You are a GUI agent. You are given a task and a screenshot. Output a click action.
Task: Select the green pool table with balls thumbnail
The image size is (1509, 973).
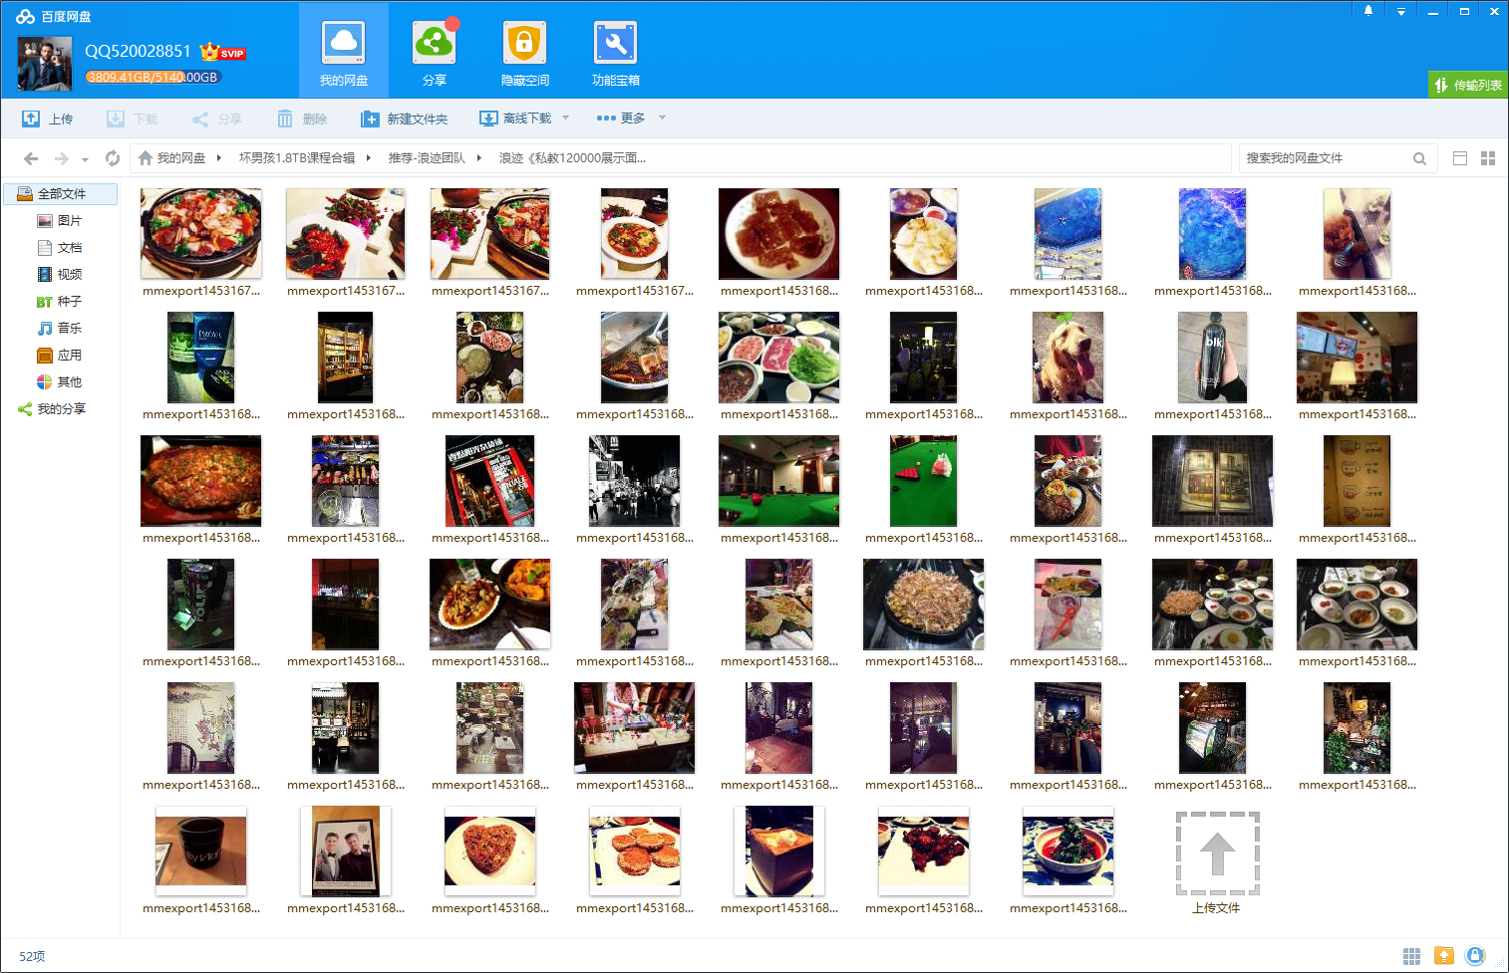923,481
